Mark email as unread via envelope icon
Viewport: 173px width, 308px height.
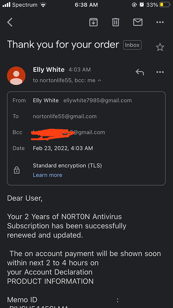click(x=138, y=22)
